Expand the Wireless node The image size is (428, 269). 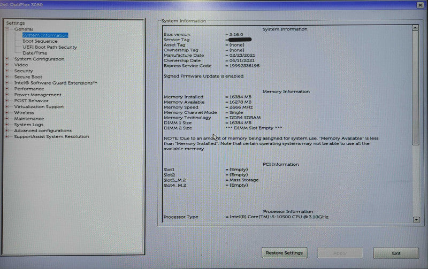(x=7, y=113)
